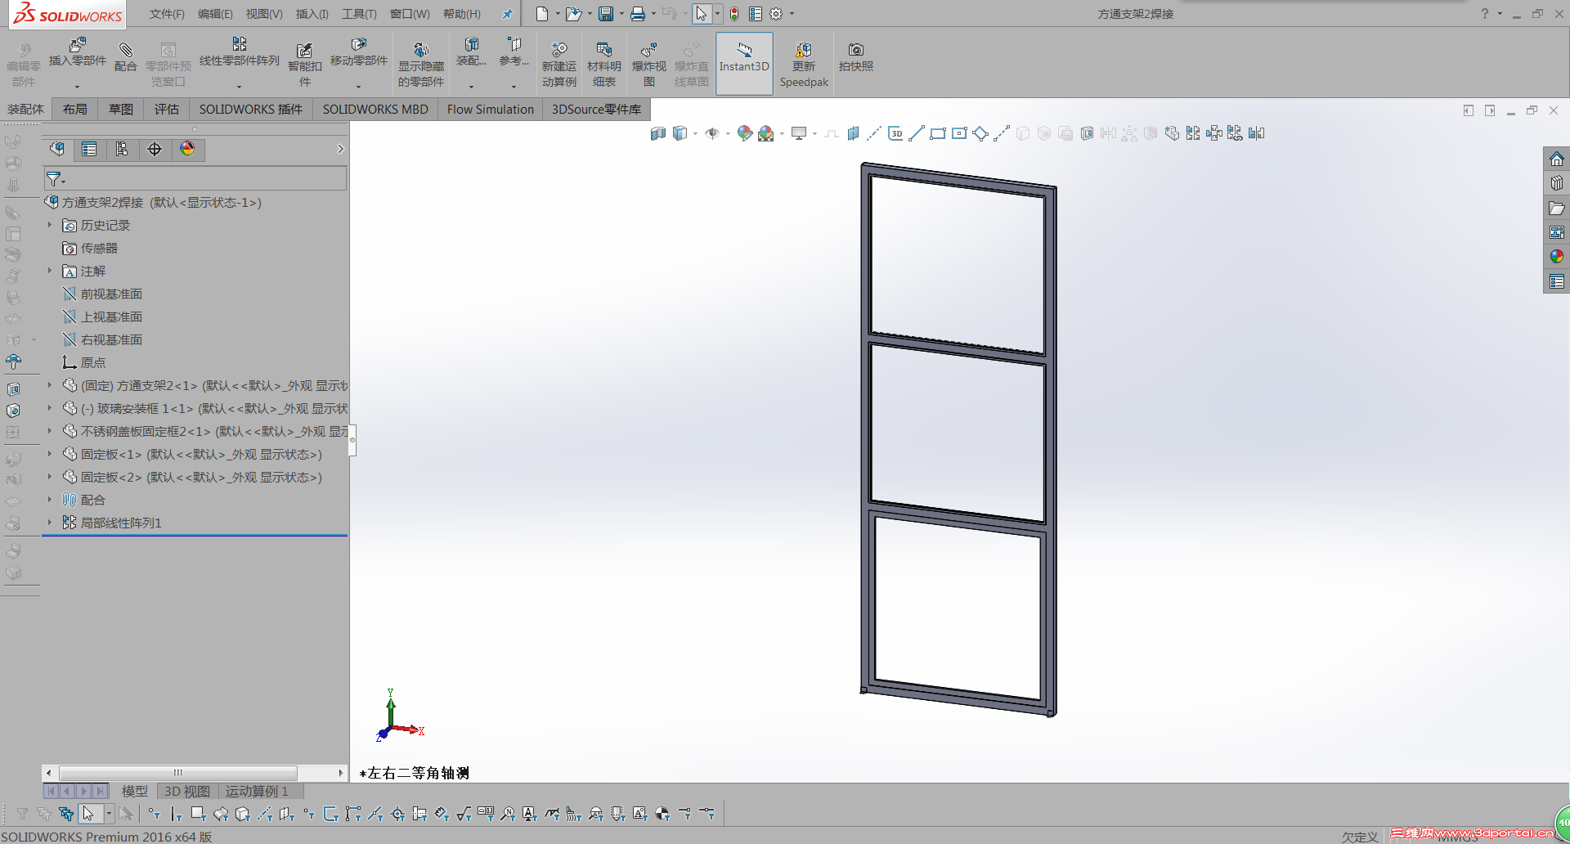
Task: Expand the 配合 mates folder
Action: coord(50,500)
